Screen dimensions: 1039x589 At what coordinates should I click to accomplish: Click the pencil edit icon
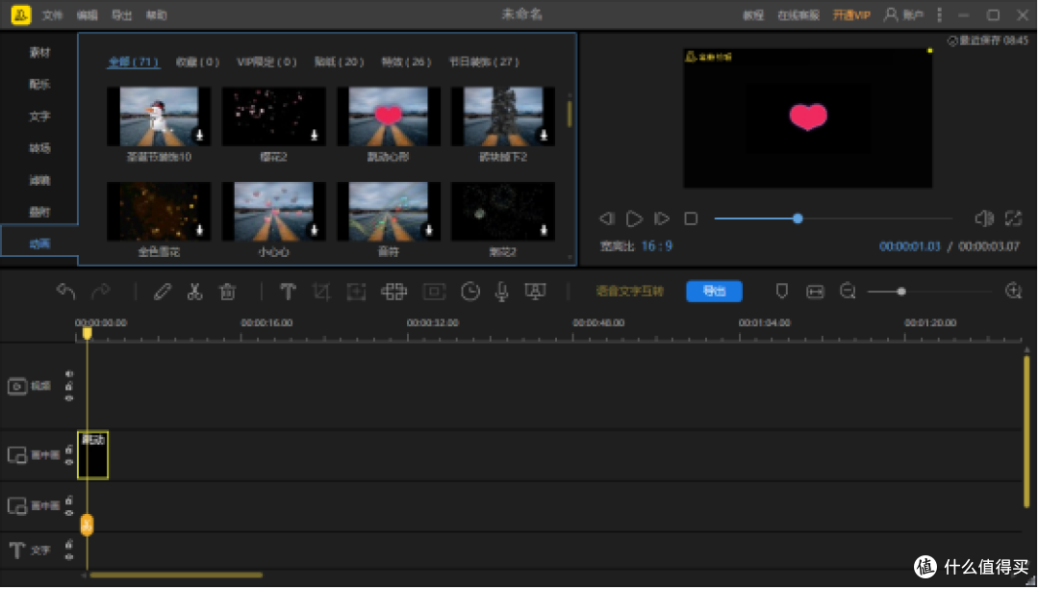[x=163, y=291]
